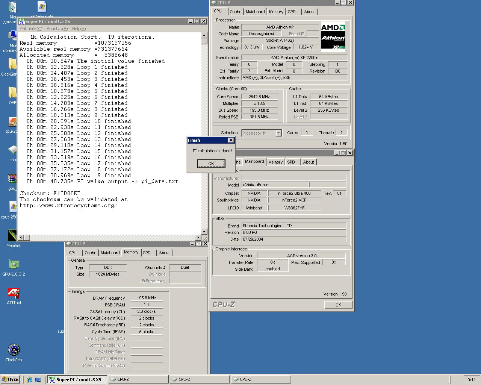The image size is (481, 385).
Task: Click the Internet Explorer quick launch icon
Action: tap(30, 380)
